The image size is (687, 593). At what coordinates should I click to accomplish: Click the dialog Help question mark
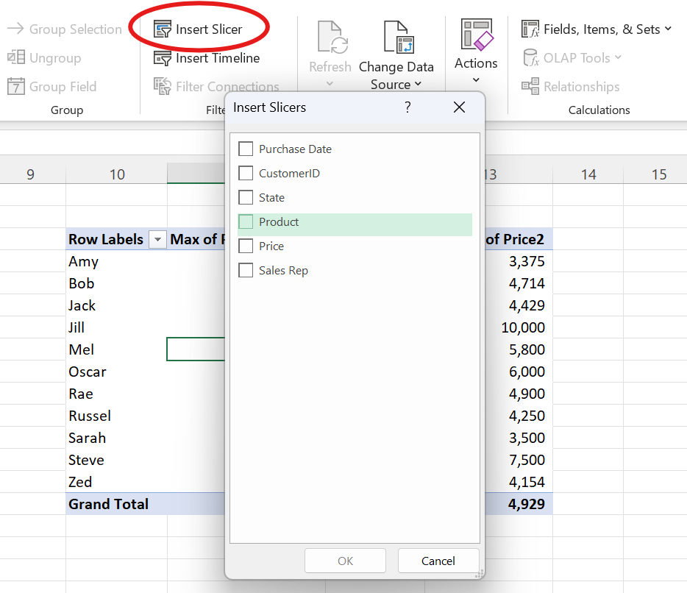(x=407, y=107)
